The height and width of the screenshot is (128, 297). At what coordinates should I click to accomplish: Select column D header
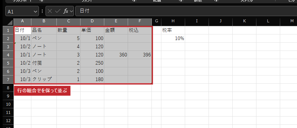coord(92,21)
